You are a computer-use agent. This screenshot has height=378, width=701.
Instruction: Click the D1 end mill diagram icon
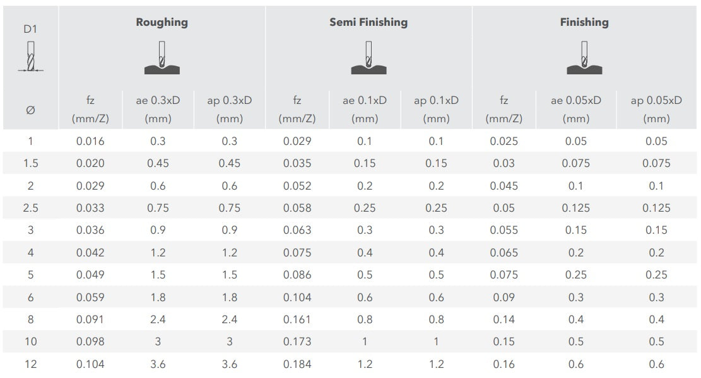[x=31, y=58]
